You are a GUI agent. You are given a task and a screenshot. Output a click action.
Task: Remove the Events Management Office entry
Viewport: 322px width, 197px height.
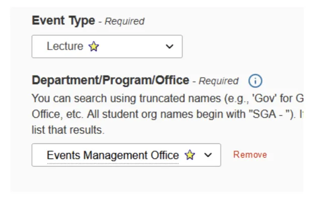pos(250,154)
